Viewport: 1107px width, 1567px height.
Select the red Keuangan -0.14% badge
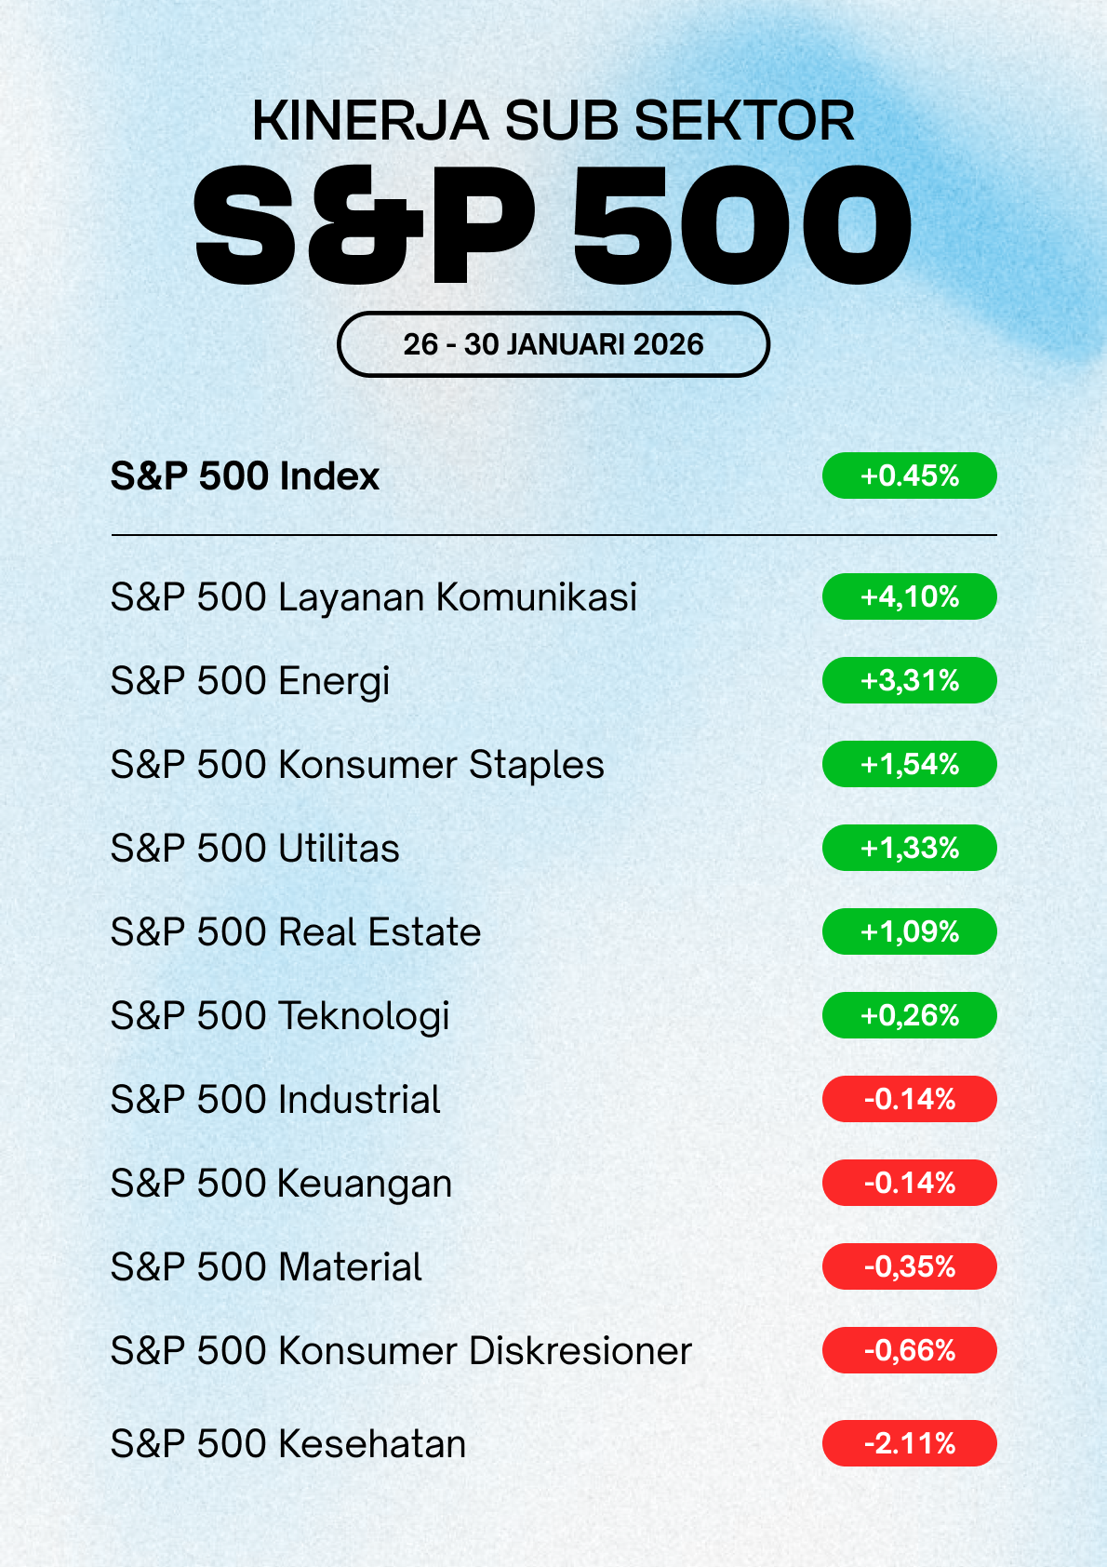point(909,1184)
